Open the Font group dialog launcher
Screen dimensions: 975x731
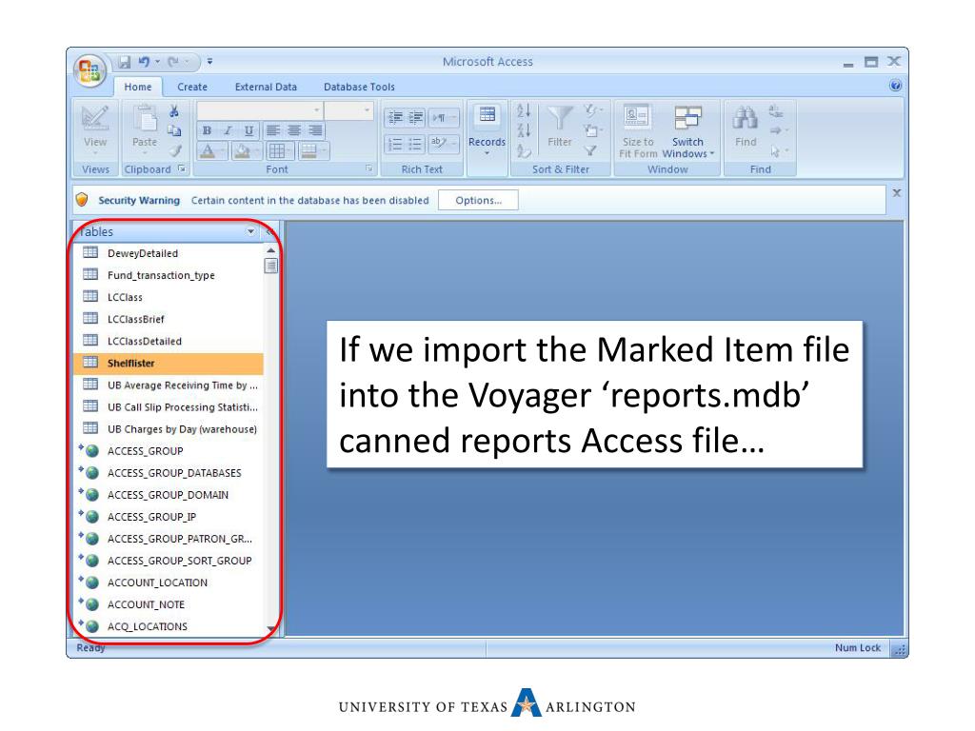point(368,168)
